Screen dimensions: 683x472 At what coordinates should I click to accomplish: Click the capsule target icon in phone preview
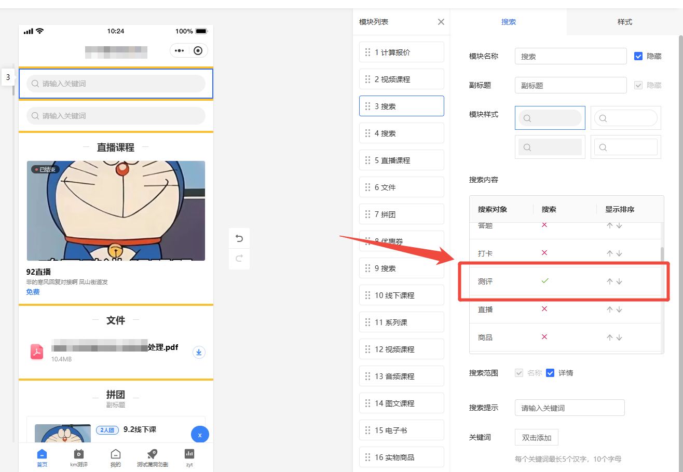(198, 50)
